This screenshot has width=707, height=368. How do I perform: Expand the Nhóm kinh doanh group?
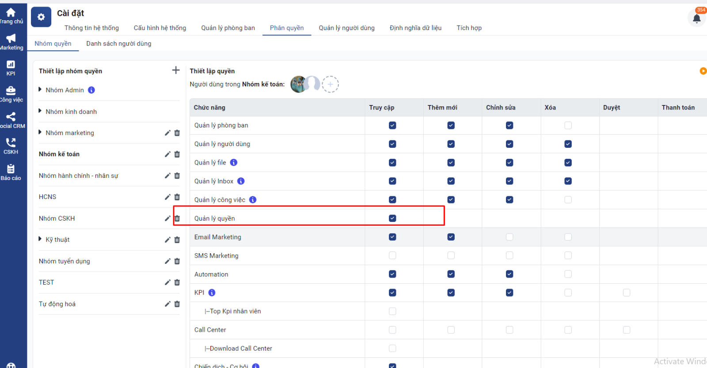pyautogui.click(x=40, y=111)
